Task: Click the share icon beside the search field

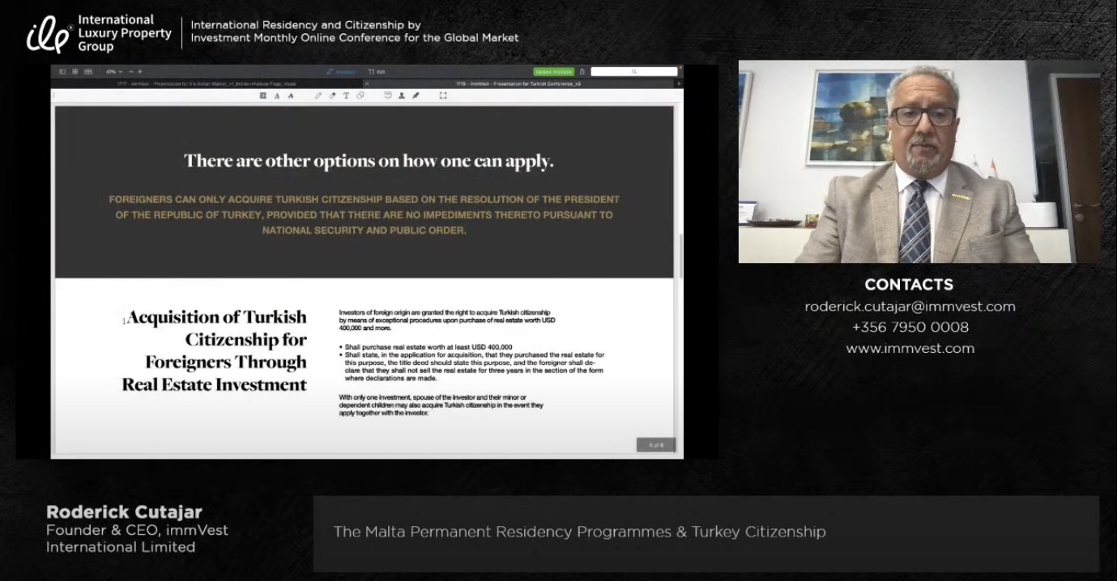Action: [582, 72]
